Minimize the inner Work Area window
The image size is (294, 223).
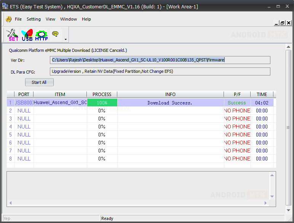[276, 23]
